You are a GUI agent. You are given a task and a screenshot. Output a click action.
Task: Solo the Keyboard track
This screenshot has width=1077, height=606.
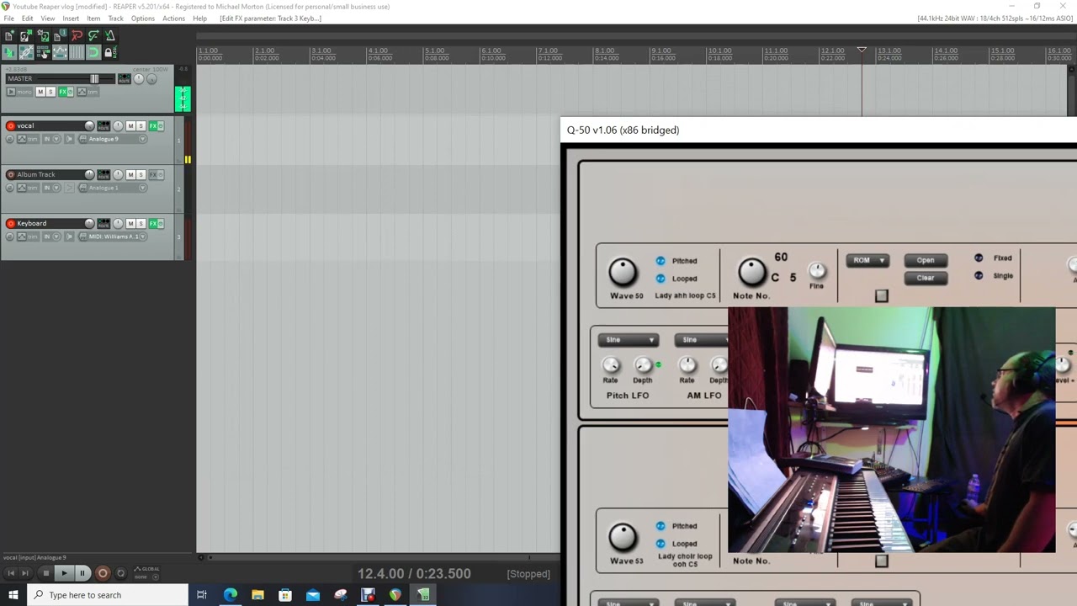(141, 224)
